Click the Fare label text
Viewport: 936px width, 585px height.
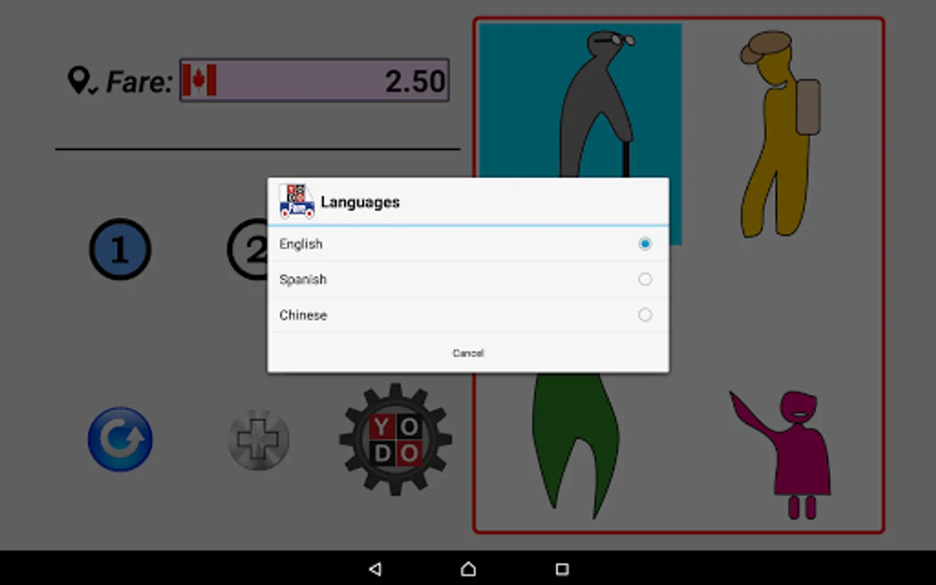[x=139, y=82]
